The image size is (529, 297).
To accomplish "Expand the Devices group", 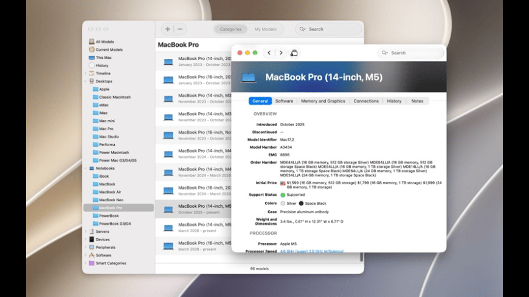I will [x=85, y=239].
